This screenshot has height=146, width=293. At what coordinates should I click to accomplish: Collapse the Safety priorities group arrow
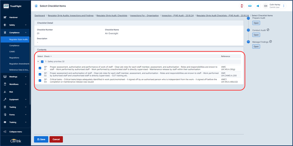pyautogui.click(x=38, y=62)
